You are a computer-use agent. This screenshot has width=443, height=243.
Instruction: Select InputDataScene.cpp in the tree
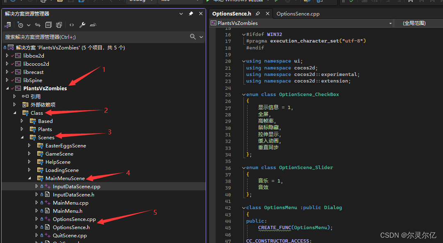point(77,186)
